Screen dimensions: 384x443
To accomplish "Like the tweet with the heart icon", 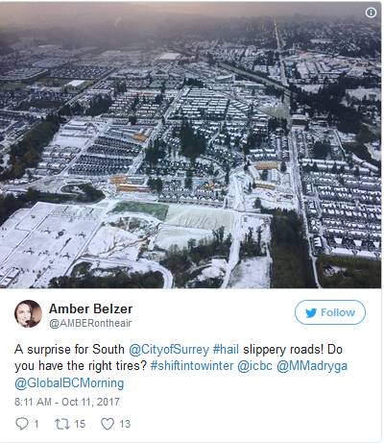I will (108, 424).
